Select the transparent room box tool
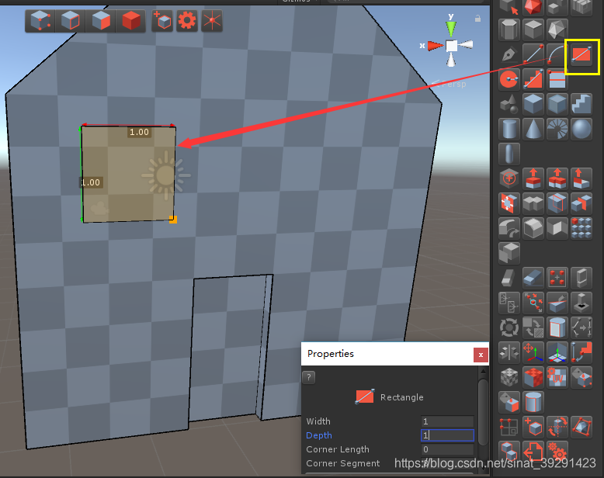 (557, 104)
